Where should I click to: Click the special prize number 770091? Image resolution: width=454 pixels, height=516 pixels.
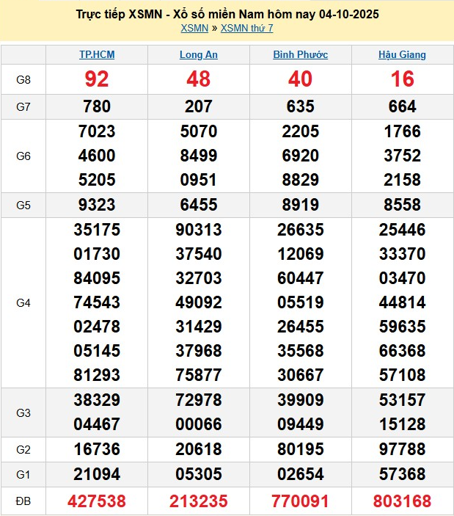(x=300, y=501)
